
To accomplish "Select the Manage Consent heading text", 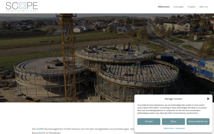I will coord(173,99).
